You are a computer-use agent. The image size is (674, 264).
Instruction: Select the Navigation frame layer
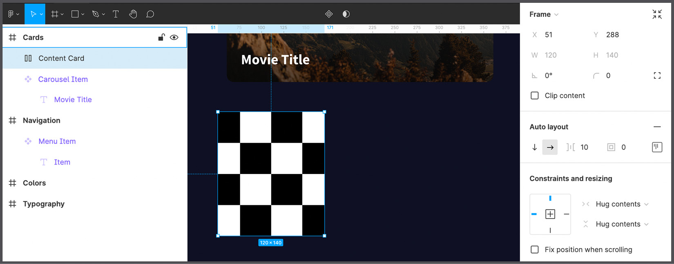pos(95,121)
